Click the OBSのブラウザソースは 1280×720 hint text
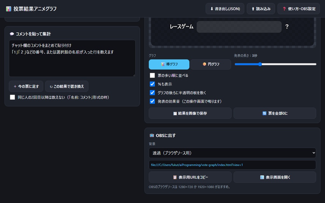This screenshot has height=203, width=325. [x=190, y=187]
